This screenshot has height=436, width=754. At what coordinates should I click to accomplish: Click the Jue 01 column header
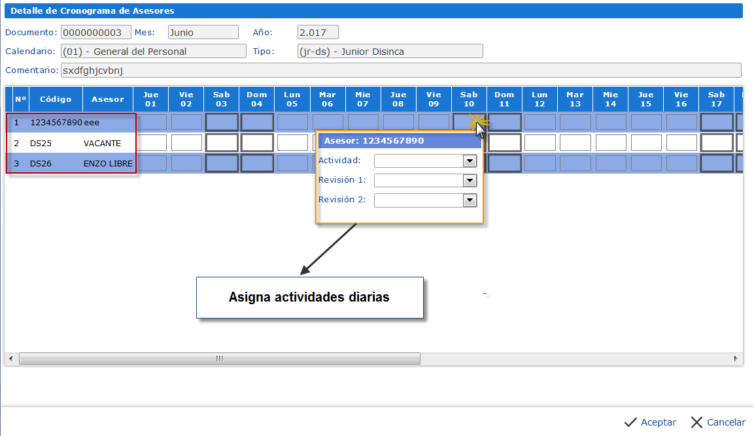coord(150,99)
